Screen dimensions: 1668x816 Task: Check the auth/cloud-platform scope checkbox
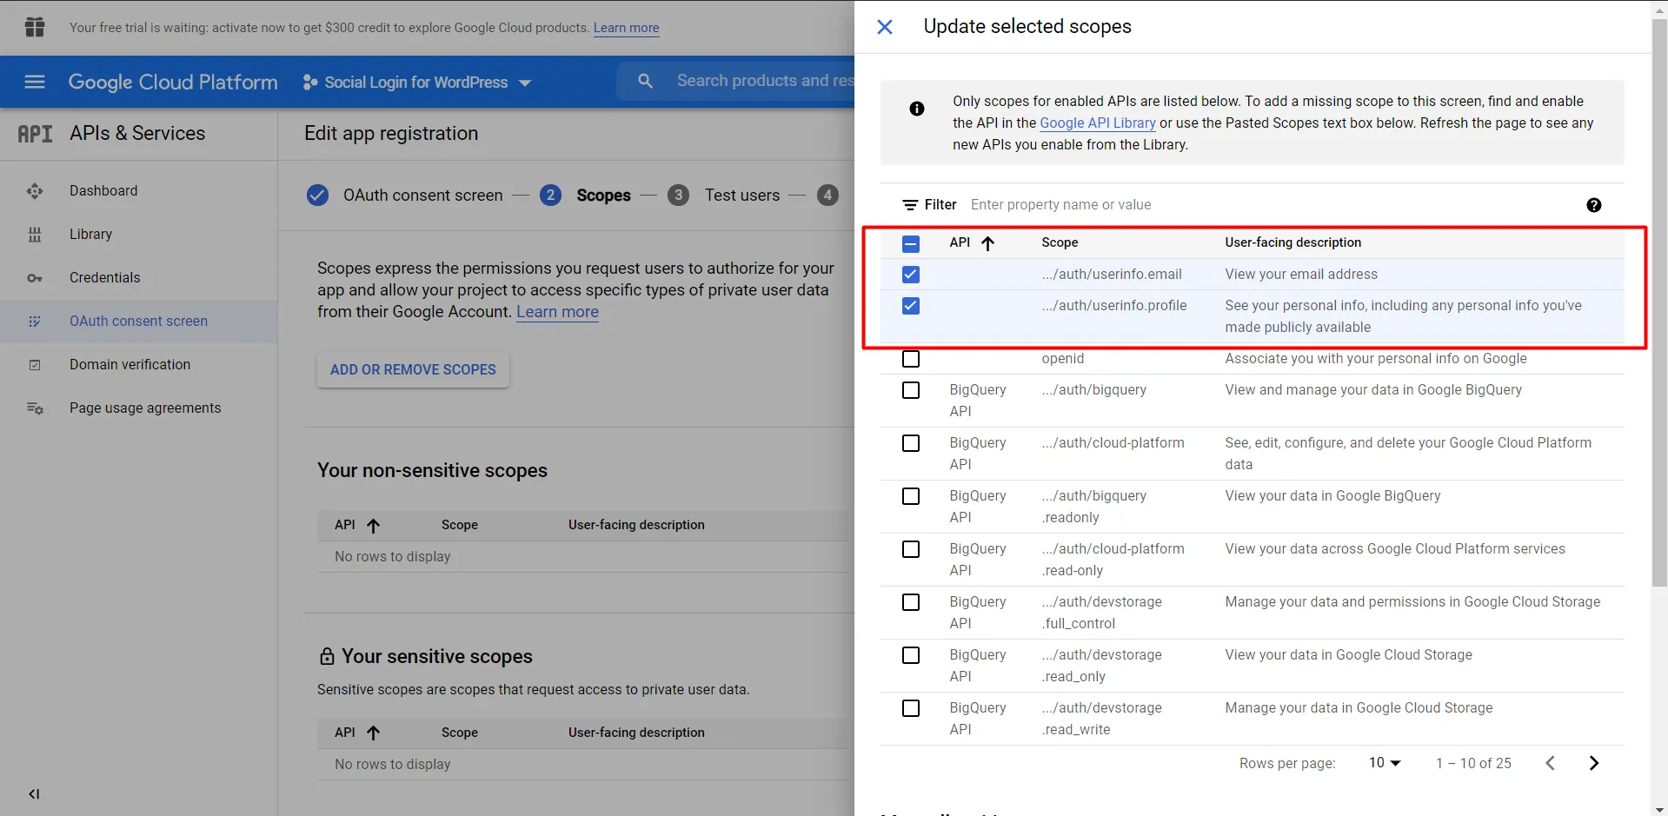click(x=911, y=443)
